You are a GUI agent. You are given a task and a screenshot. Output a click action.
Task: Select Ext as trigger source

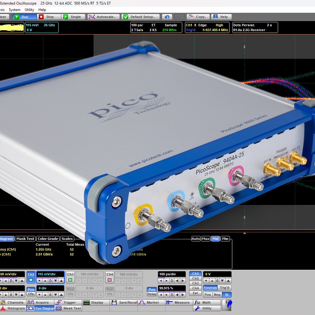[x=196, y=293]
